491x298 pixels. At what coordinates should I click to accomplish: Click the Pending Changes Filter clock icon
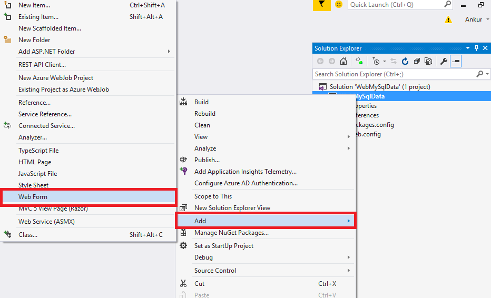(376, 62)
